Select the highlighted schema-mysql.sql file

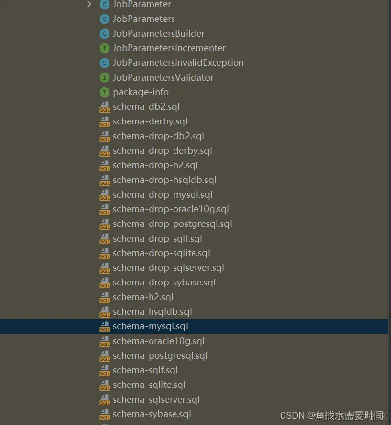pos(151,326)
